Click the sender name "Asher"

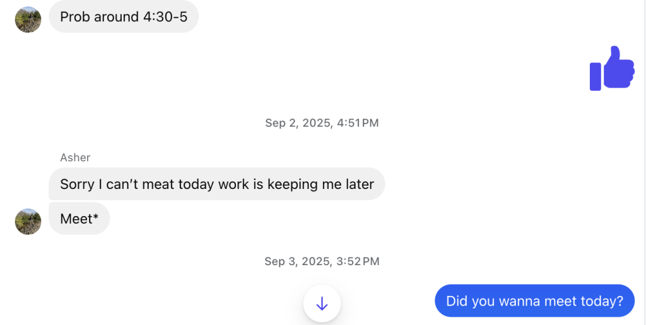[75, 157]
